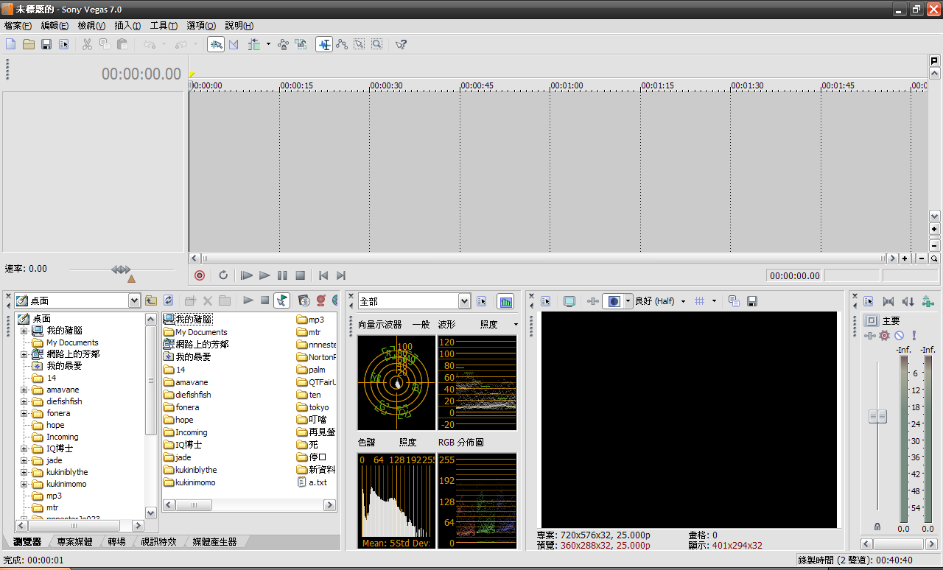Open the overlays grid dropdown arrow
The image size is (943, 570).
(715, 301)
